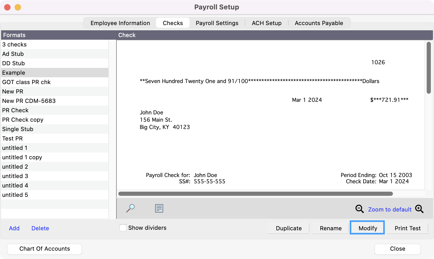Click the vertical scrollbar of check preview
The width and height of the screenshot is (434, 259).
[x=429, y=68]
